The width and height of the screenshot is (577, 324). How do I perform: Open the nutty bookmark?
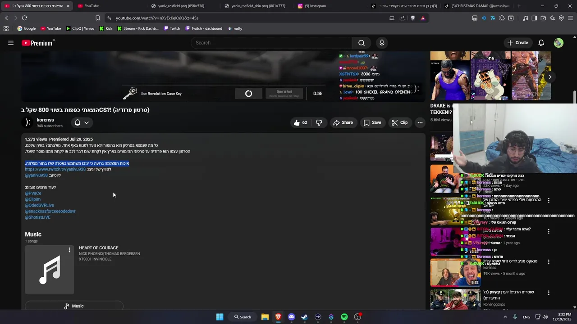point(235,28)
